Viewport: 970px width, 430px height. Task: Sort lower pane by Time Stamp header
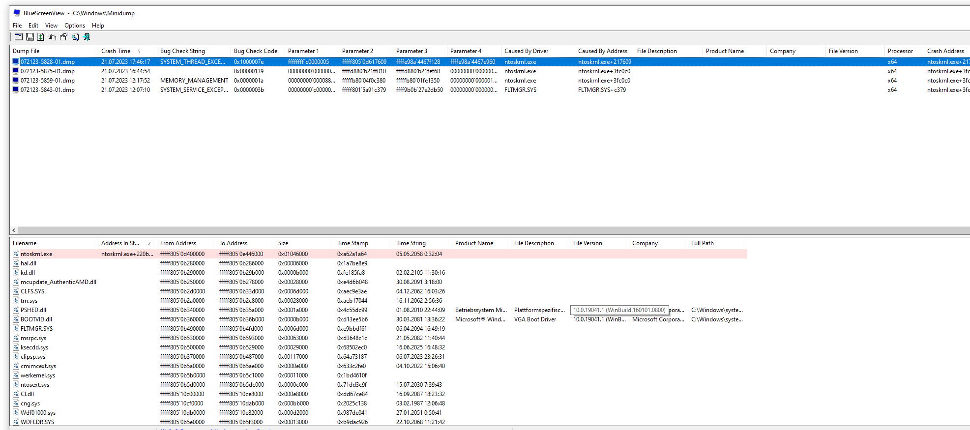point(364,243)
